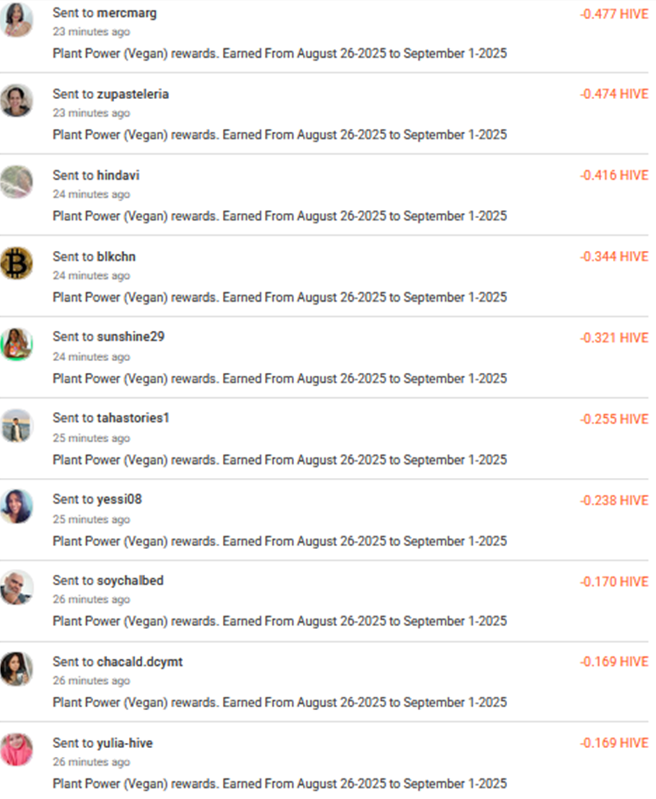This screenshot has width=656, height=799.
Task: Click the -0.477 HIVE amount
Action: [x=614, y=13]
